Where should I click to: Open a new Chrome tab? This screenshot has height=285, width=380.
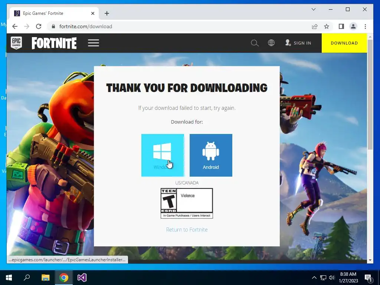(x=107, y=13)
